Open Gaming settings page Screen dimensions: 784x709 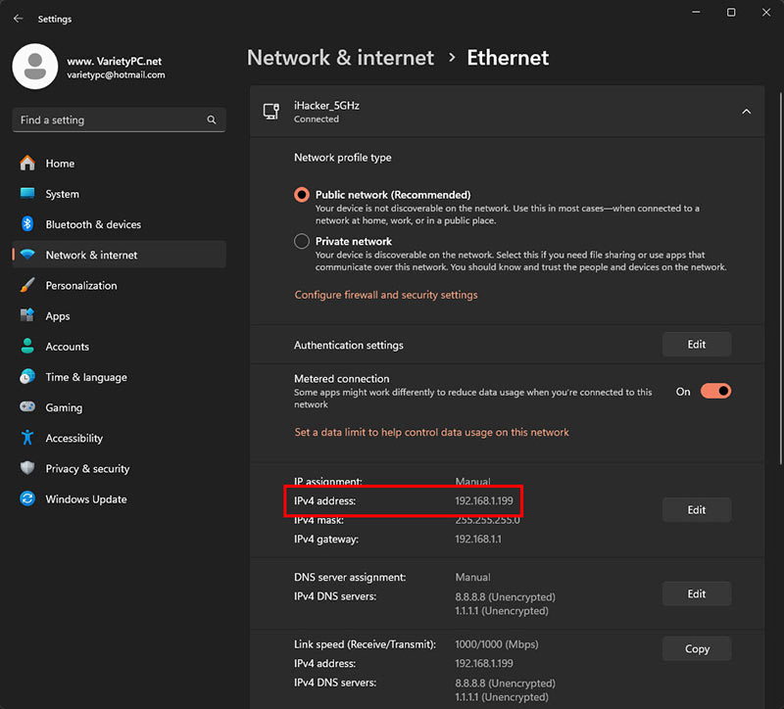tap(119, 407)
